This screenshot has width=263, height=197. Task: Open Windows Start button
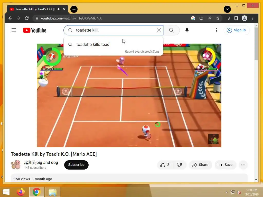click(x=6, y=192)
